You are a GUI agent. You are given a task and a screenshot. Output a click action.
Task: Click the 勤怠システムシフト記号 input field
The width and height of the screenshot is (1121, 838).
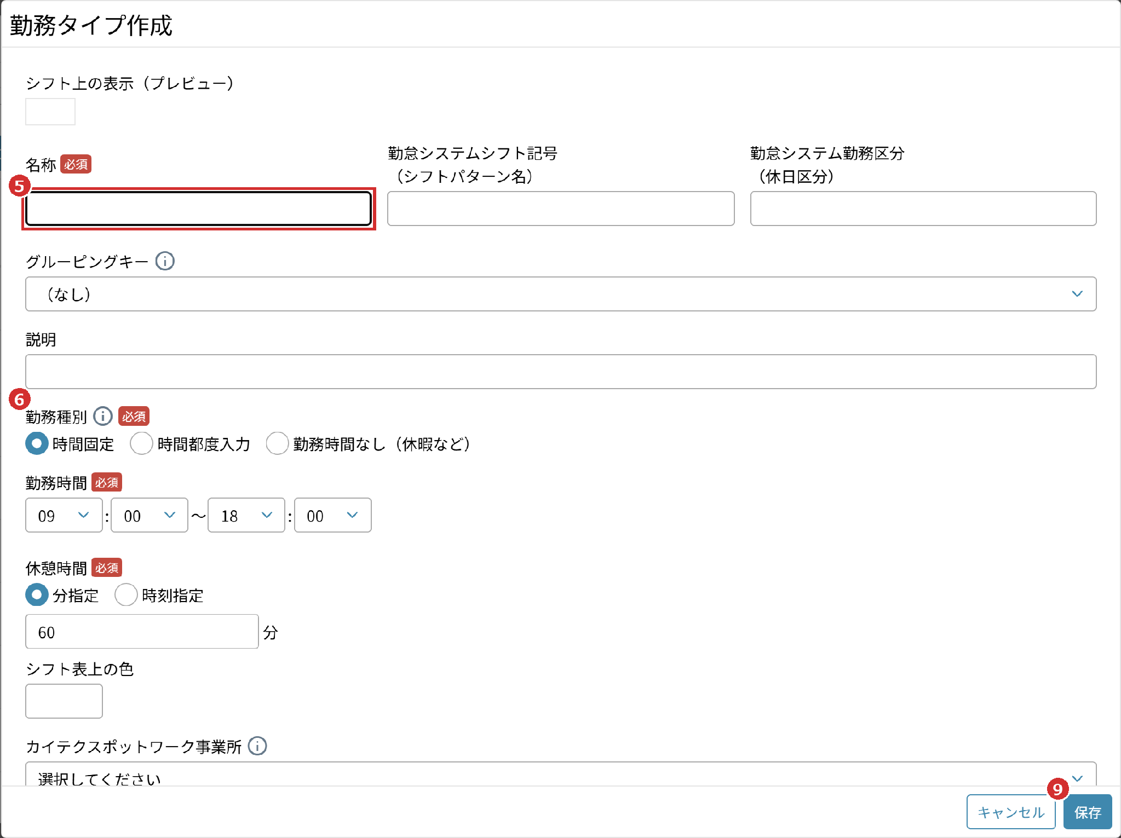coord(561,209)
